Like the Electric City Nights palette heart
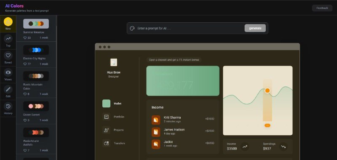The width and height of the screenshot is (337, 160). (25, 64)
